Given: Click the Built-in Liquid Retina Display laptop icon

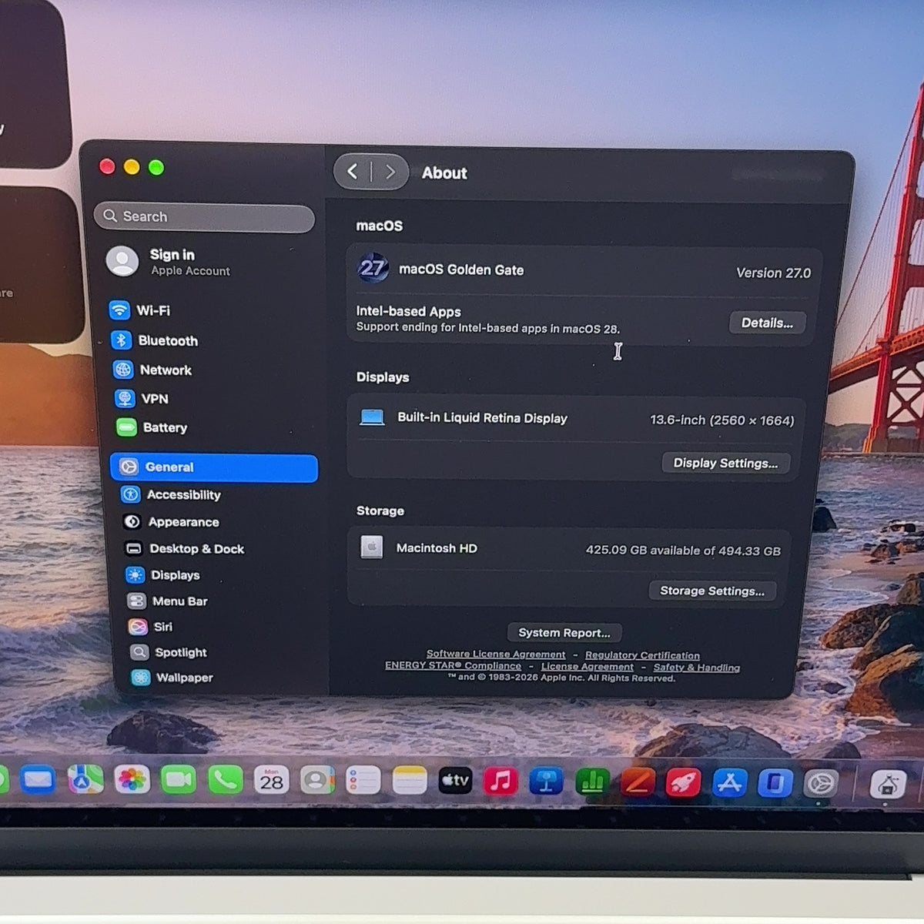Looking at the screenshot, I should (372, 417).
